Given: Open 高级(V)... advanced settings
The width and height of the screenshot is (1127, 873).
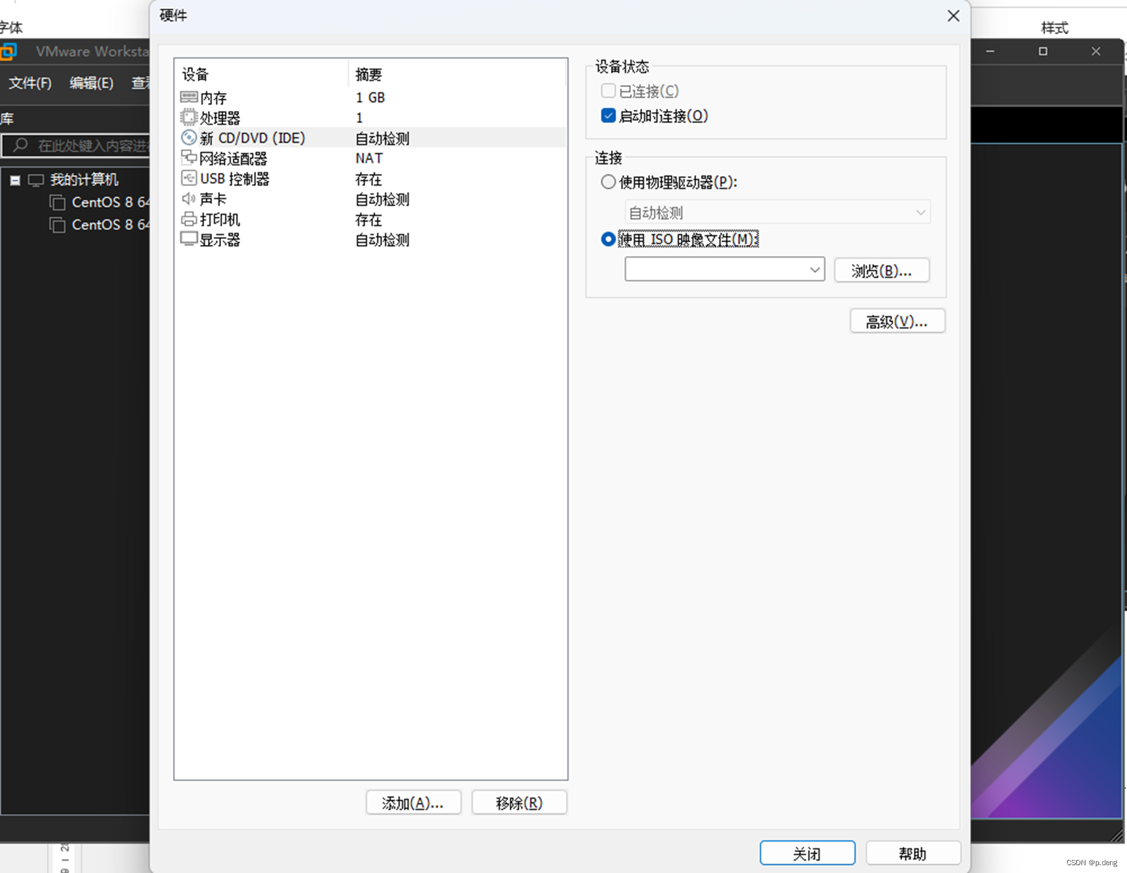Looking at the screenshot, I should point(897,321).
